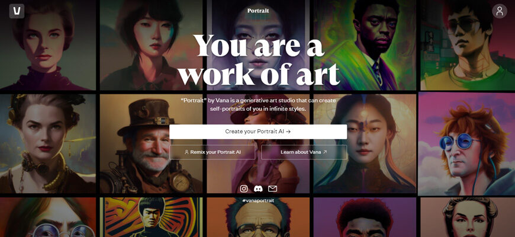The image size is (515, 237).
Task: Select the sunglasses man in green shirt portrait
Action: point(468,45)
